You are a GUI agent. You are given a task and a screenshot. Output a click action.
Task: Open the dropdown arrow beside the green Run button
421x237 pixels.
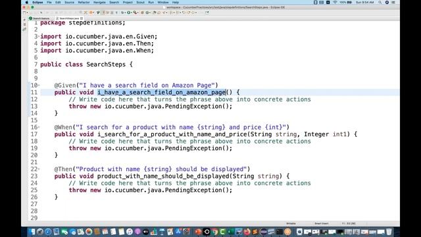coord(132,13)
